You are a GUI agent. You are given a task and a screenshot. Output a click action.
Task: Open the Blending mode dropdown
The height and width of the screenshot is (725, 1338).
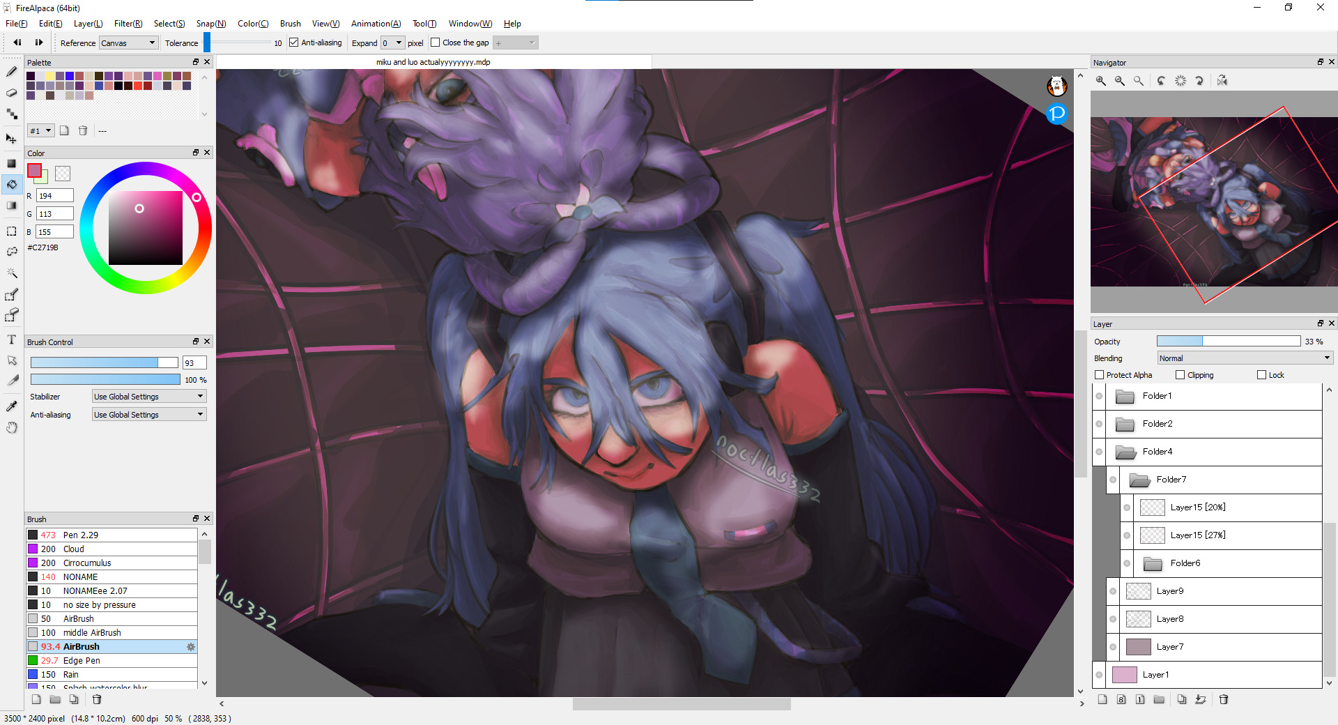click(x=1245, y=358)
